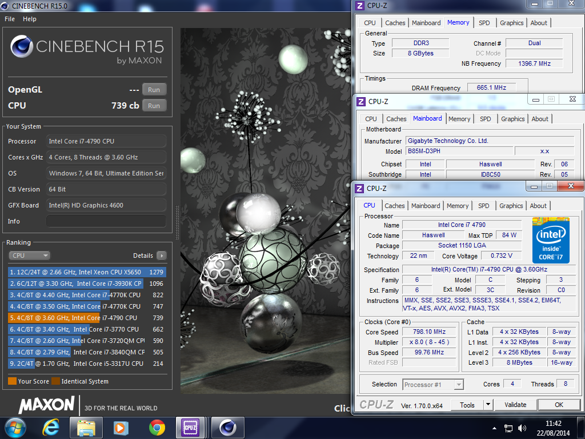Click the Specification field i7-4790 CPU @ 3.60GHz
Viewport: 585px width, 439px height.
tap(489, 270)
